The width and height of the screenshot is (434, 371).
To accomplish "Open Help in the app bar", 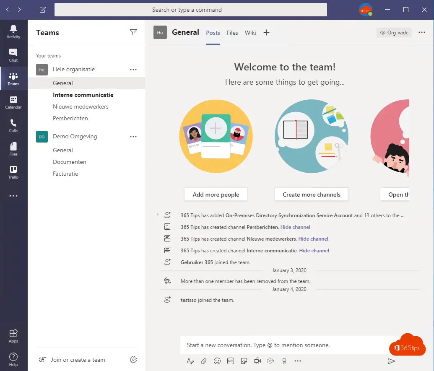I will [13, 360].
